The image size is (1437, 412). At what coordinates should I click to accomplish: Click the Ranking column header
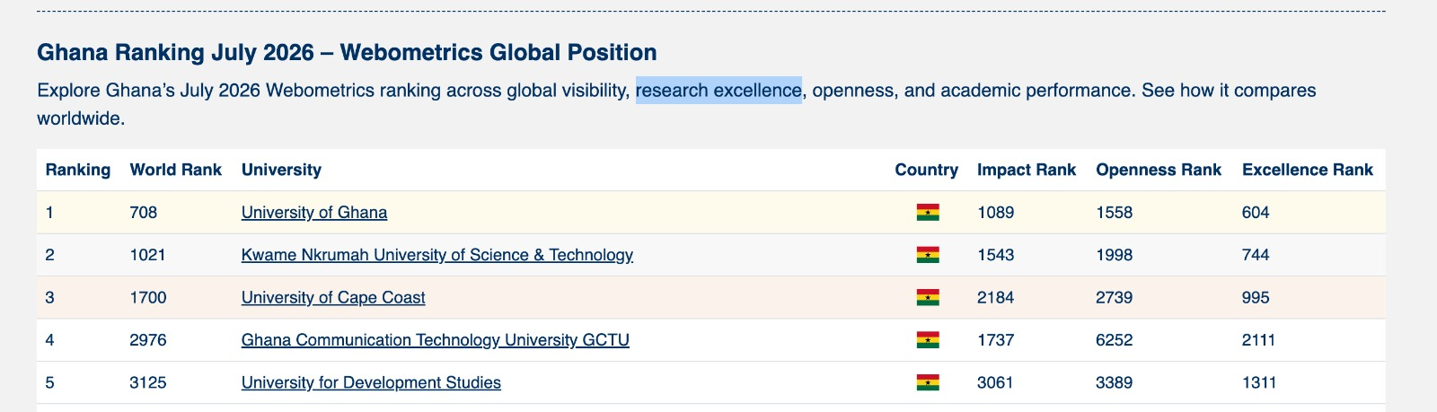tap(78, 170)
